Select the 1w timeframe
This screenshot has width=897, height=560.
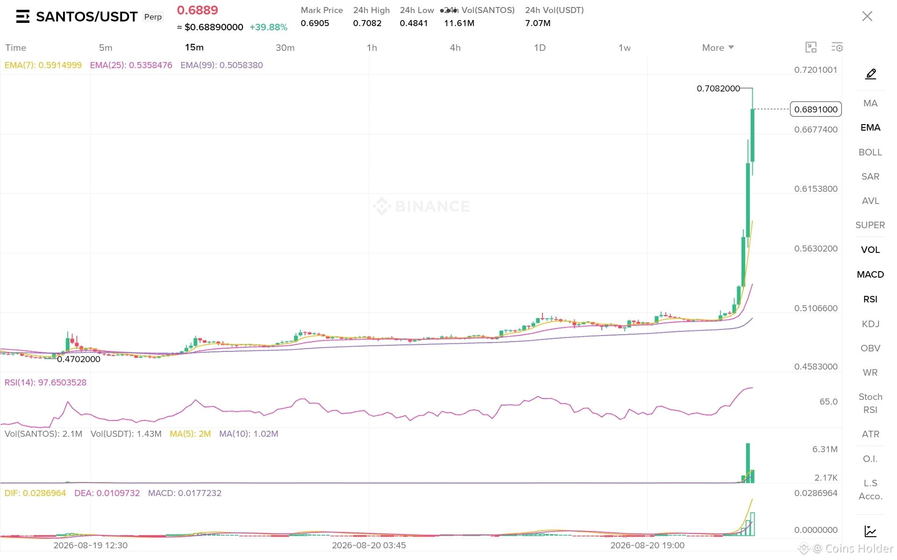[x=625, y=48]
